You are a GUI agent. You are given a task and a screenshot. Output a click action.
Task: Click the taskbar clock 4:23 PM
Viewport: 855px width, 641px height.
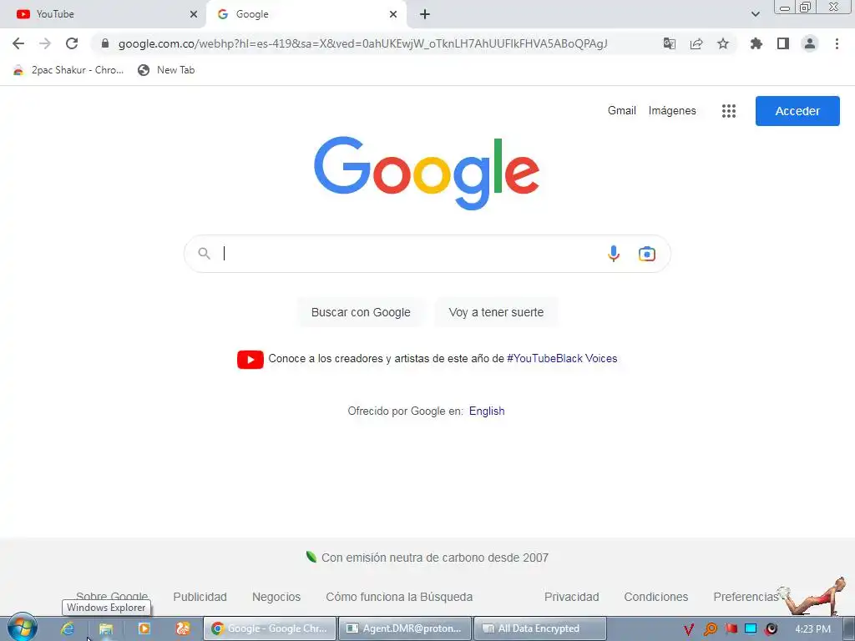click(x=812, y=629)
